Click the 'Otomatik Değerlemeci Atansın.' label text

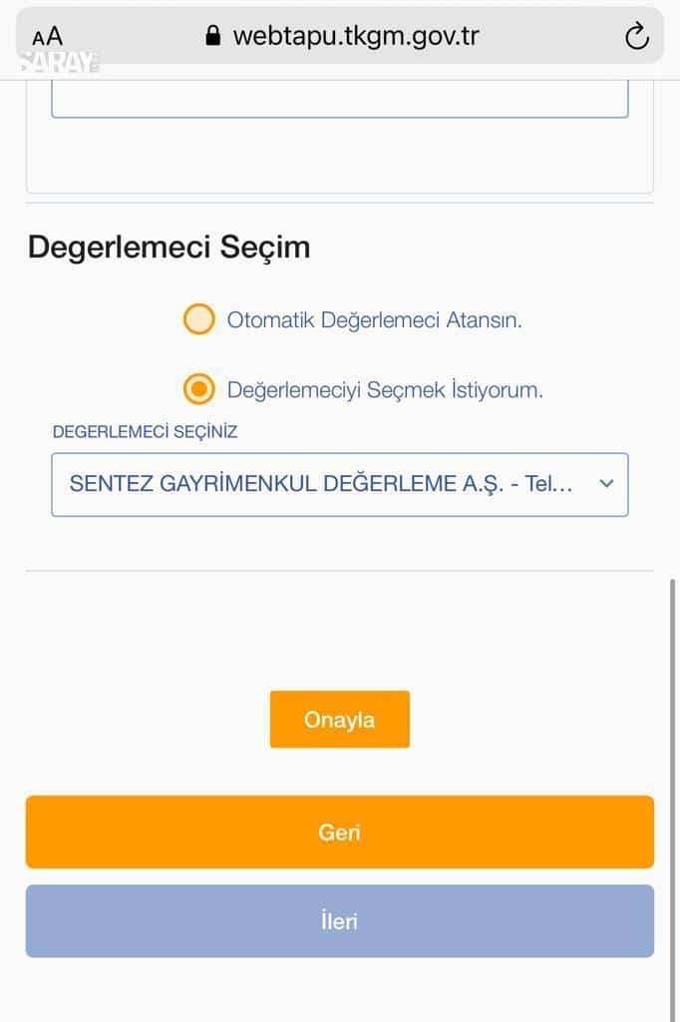[x=375, y=320]
